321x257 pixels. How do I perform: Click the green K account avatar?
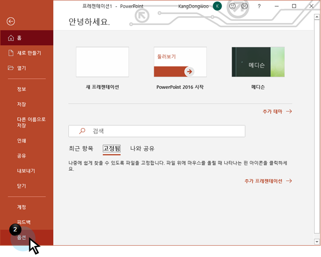(217, 6)
